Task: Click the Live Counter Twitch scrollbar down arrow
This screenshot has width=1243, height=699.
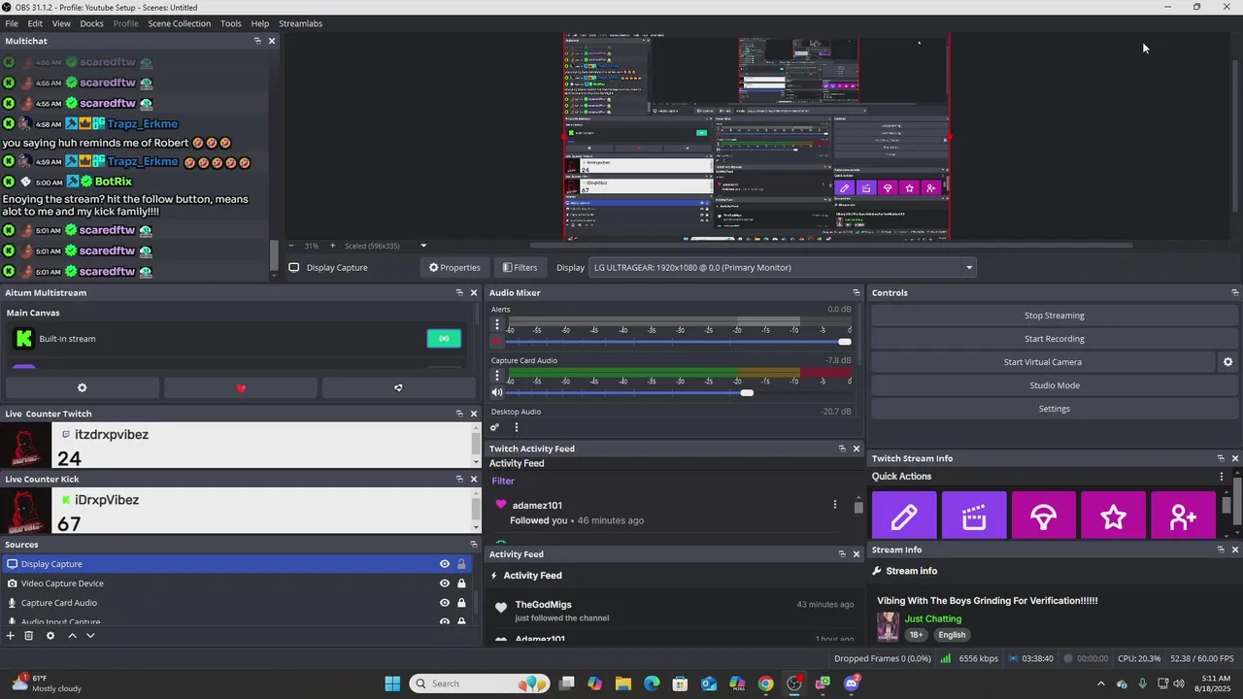Action: coord(476,462)
